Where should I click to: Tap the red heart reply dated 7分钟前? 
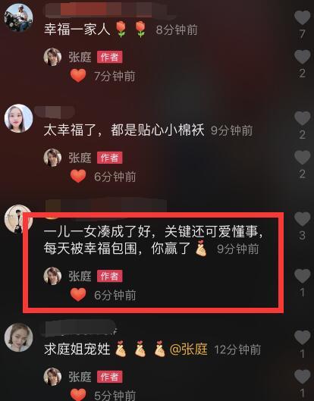pyautogui.click(x=78, y=76)
